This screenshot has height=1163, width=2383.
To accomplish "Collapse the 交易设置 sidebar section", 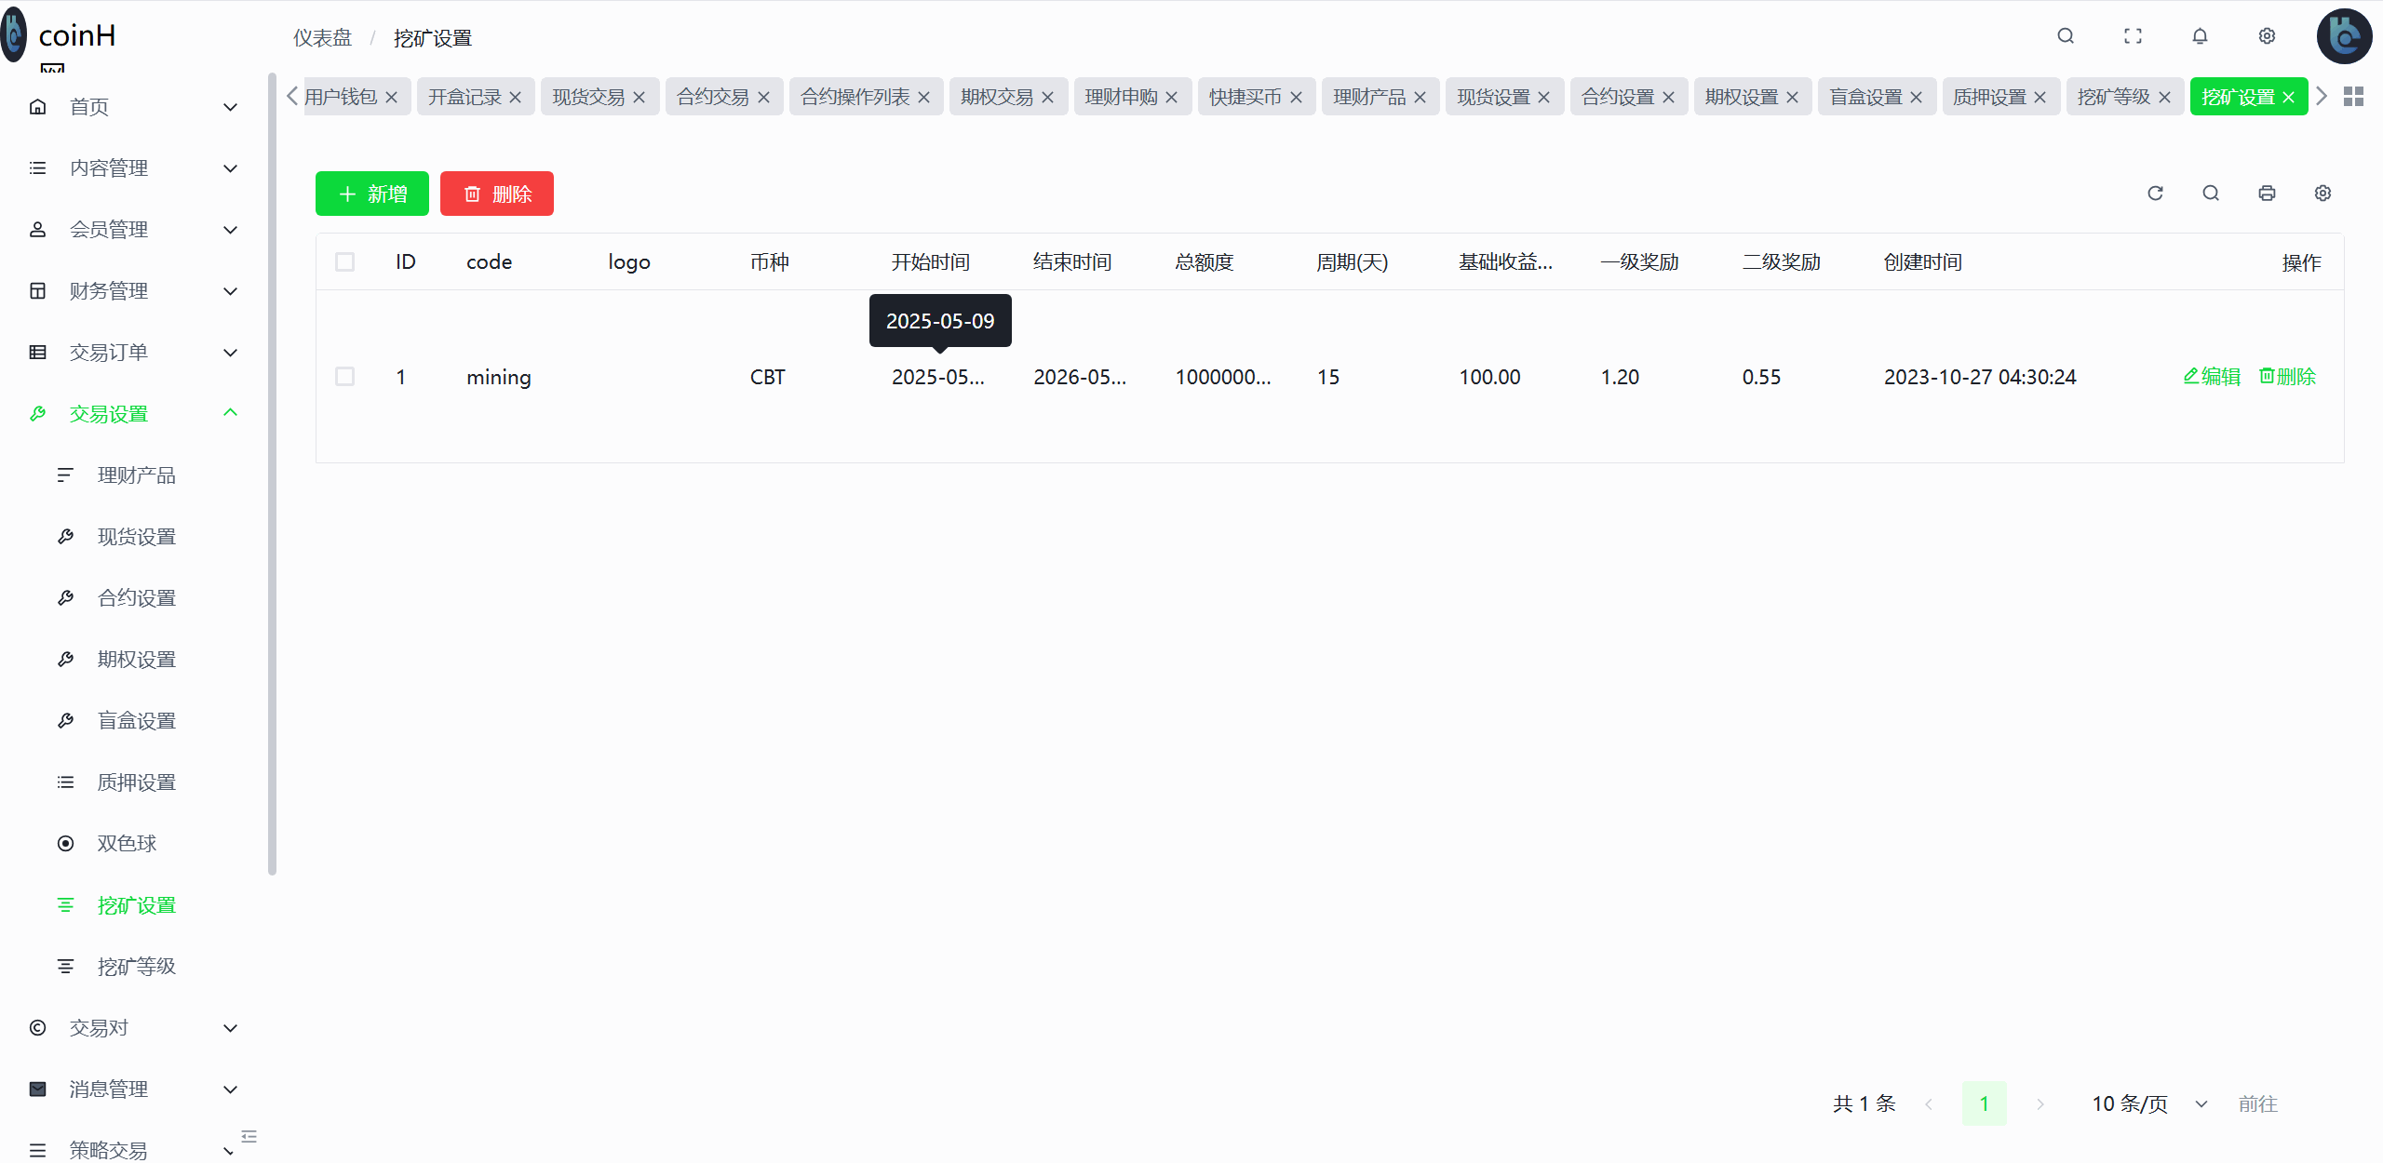I will 108,413.
